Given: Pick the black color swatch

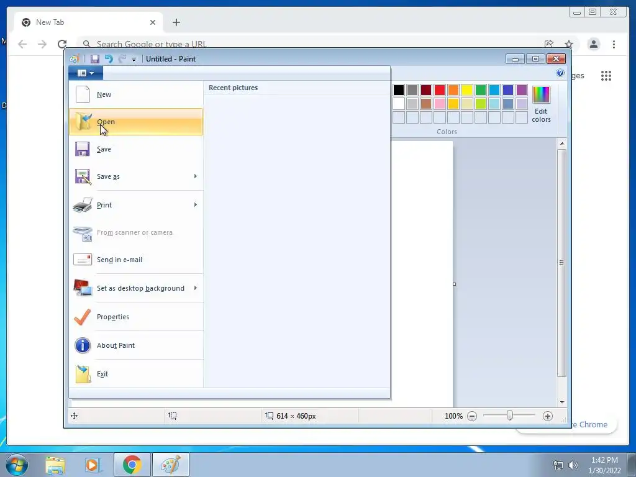Looking at the screenshot, I should coord(399,90).
